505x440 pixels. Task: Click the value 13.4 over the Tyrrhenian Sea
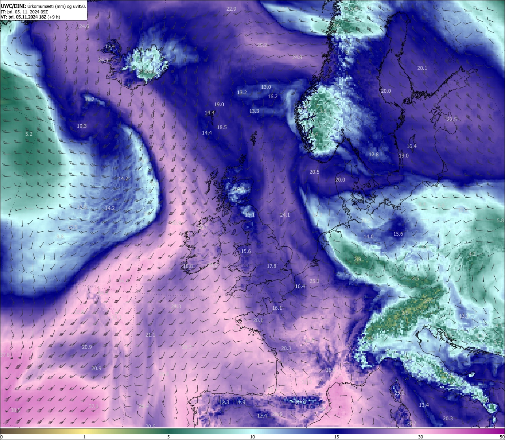tap(424, 405)
